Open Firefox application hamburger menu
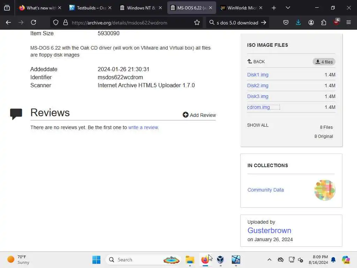This screenshot has height=268, width=357. pos(349,23)
